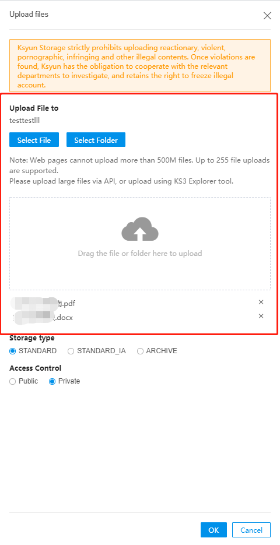Click the note about 500M file limit

140,171
